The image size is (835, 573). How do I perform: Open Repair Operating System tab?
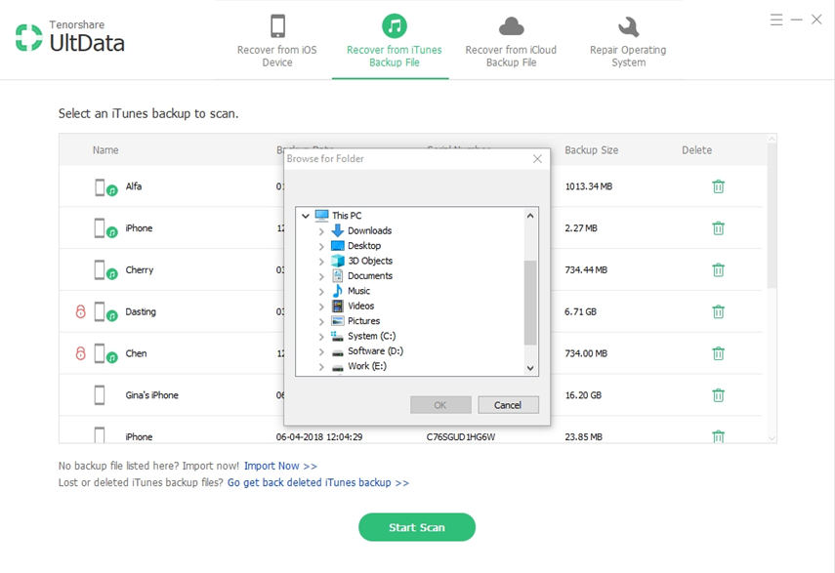(628, 42)
